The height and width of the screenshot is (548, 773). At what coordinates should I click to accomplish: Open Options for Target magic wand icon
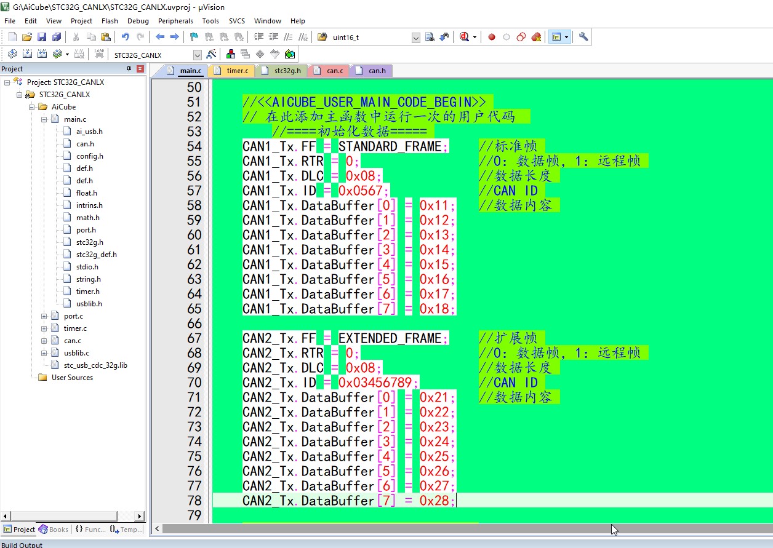(211, 54)
